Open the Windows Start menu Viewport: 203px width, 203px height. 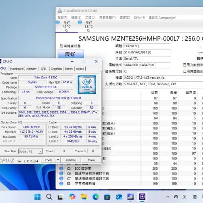tap(37, 197)
